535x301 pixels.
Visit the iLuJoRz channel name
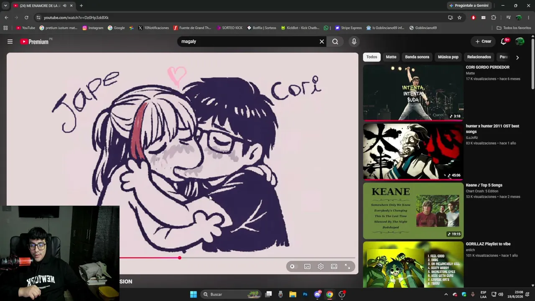[x=472, y=138]
